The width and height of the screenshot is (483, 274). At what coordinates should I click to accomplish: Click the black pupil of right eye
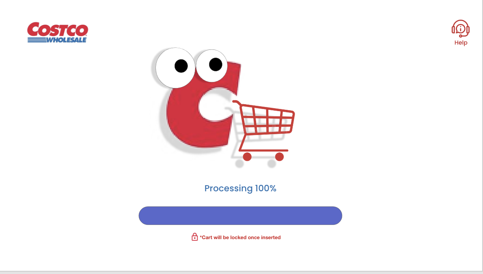click(216, 64)
